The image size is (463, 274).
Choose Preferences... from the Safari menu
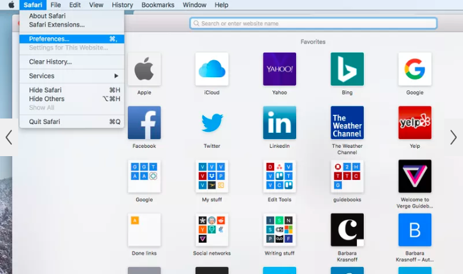click(72, 39)
